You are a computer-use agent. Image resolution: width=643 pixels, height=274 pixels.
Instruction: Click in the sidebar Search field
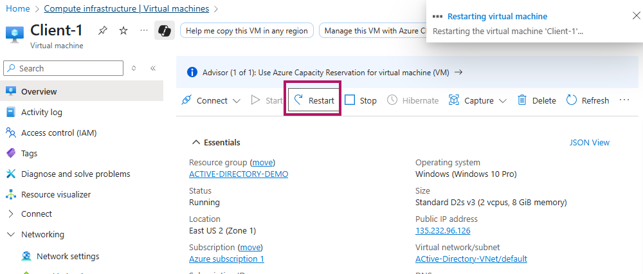coord(63,68)
